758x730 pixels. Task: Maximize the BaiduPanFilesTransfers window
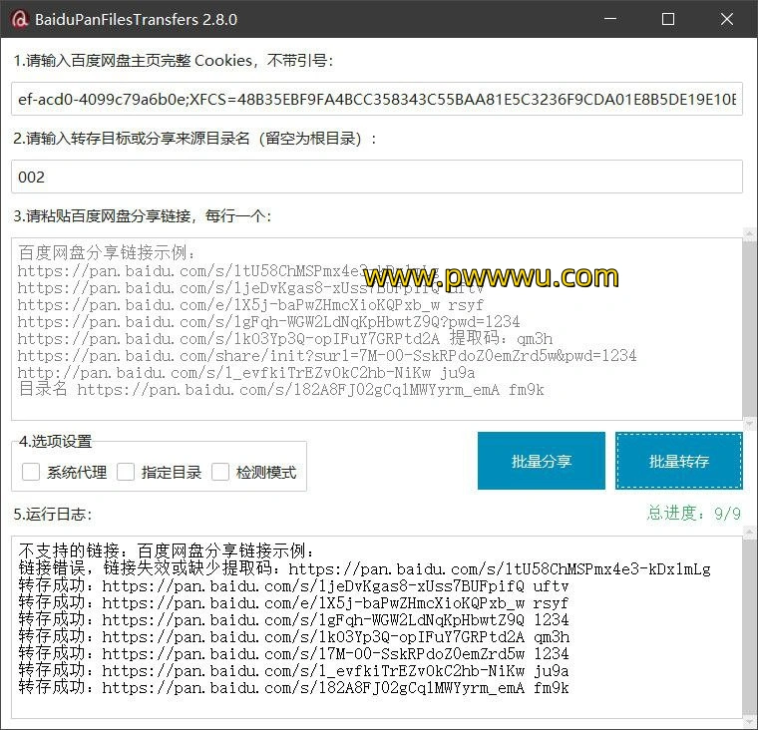click(668, 19)
